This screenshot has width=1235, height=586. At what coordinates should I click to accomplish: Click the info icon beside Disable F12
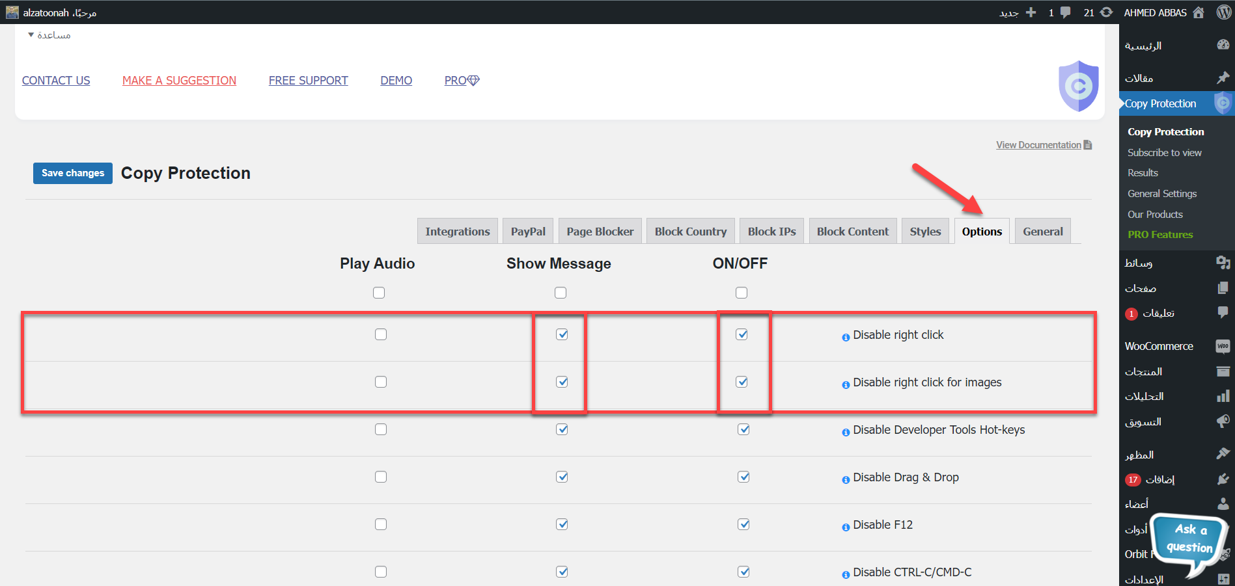point(846,527)
